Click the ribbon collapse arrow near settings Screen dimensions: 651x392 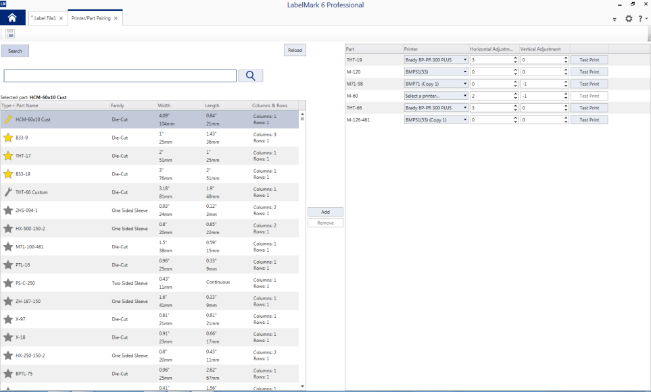[x=615, y=19]
